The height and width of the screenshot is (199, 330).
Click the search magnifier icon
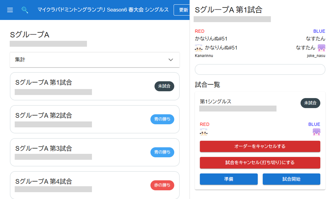pos(25,10)
